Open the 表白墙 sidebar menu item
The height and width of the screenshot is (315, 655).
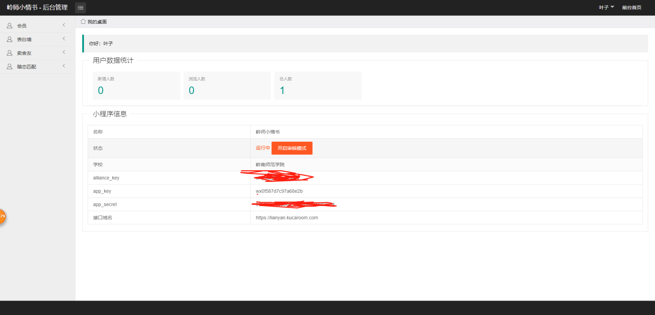[38, 40]
